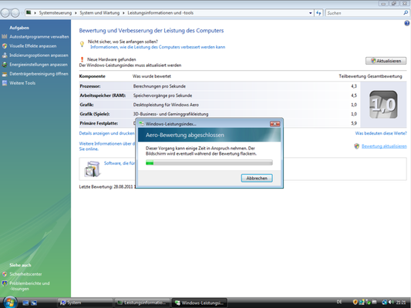This screenshot has height=308, width=411.
Task: Open Indizierungsoptionen anpassen
Action: (x=39, y=55)
